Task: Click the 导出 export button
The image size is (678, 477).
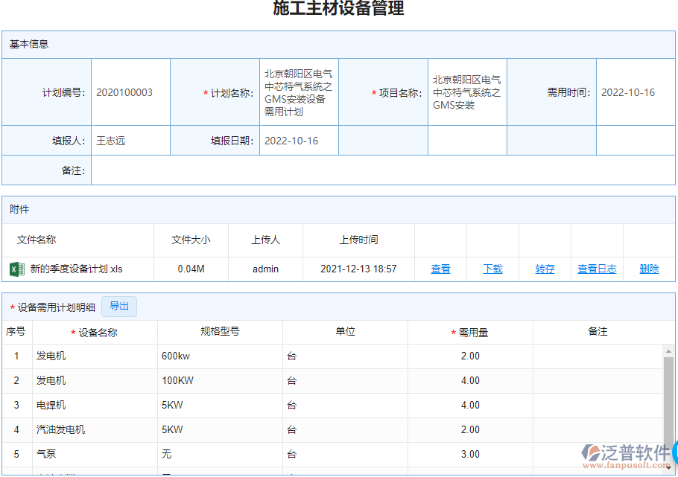Action: pyautogui.click(x=118, y=306)
